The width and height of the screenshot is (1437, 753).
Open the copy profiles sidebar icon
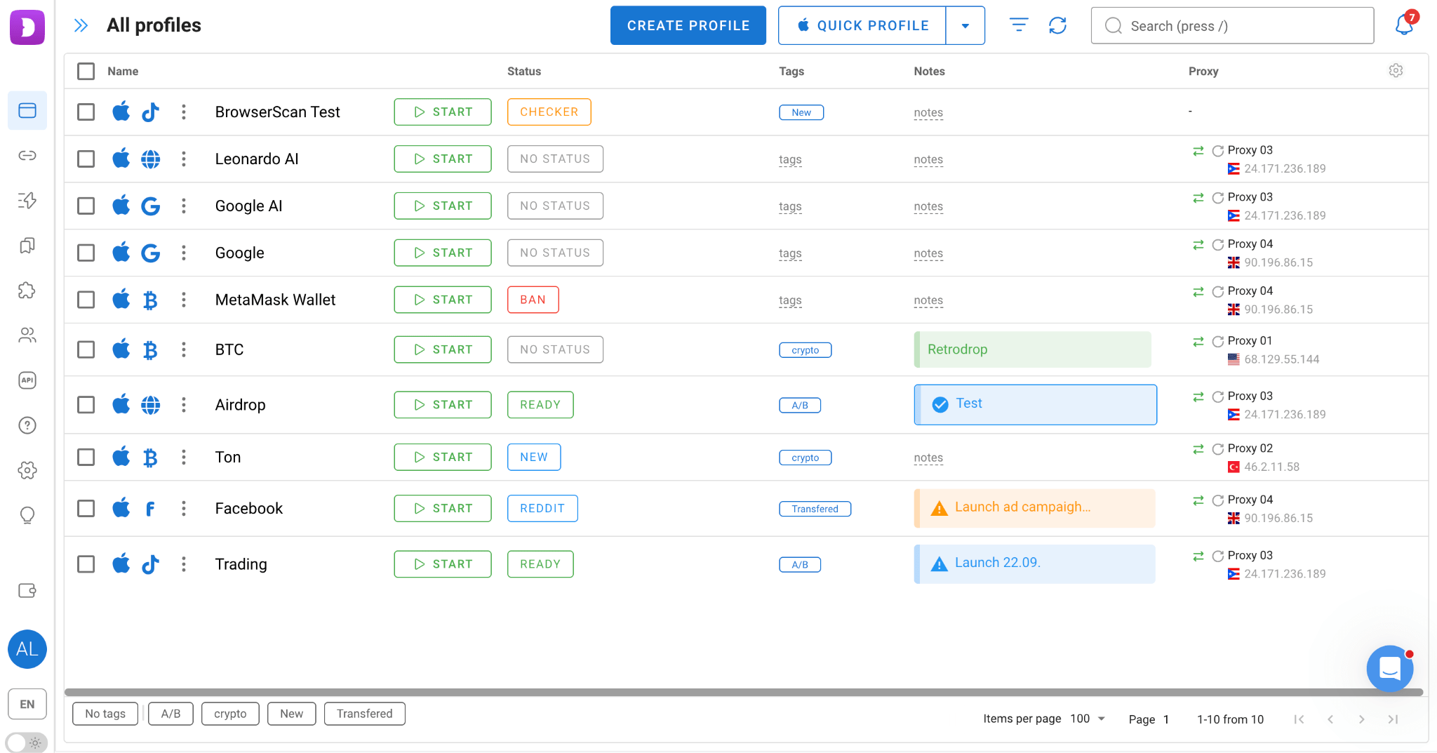pyautogui.click(x=27, y=245)
